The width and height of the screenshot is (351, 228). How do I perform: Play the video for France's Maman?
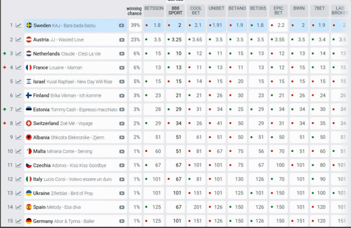click(x=122, y=68)
